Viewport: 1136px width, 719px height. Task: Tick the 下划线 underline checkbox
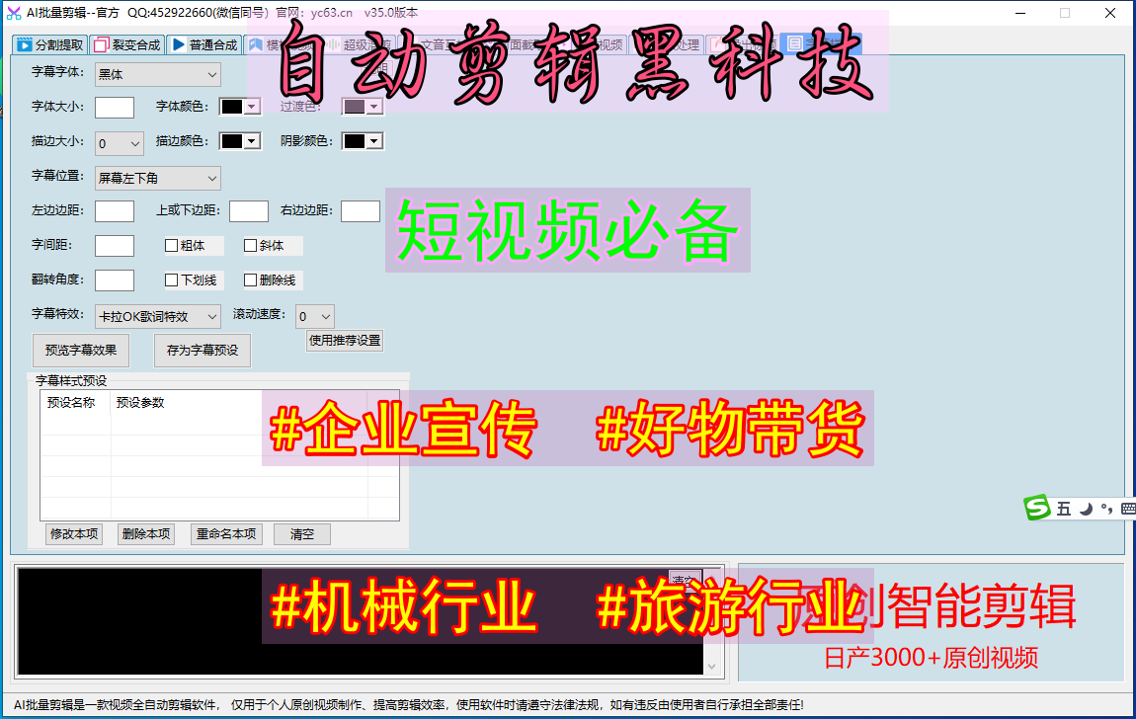[172, 280]
